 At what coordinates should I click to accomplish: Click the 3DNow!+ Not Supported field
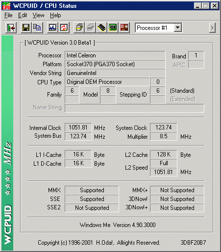(x=177, y=208)
